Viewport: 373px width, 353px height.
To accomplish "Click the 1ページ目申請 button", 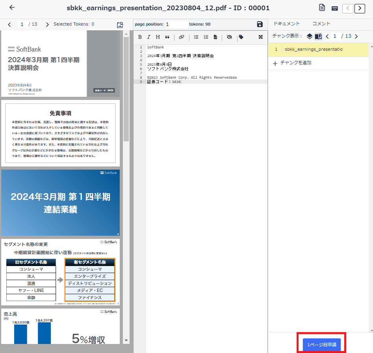I will pos(322,345).
